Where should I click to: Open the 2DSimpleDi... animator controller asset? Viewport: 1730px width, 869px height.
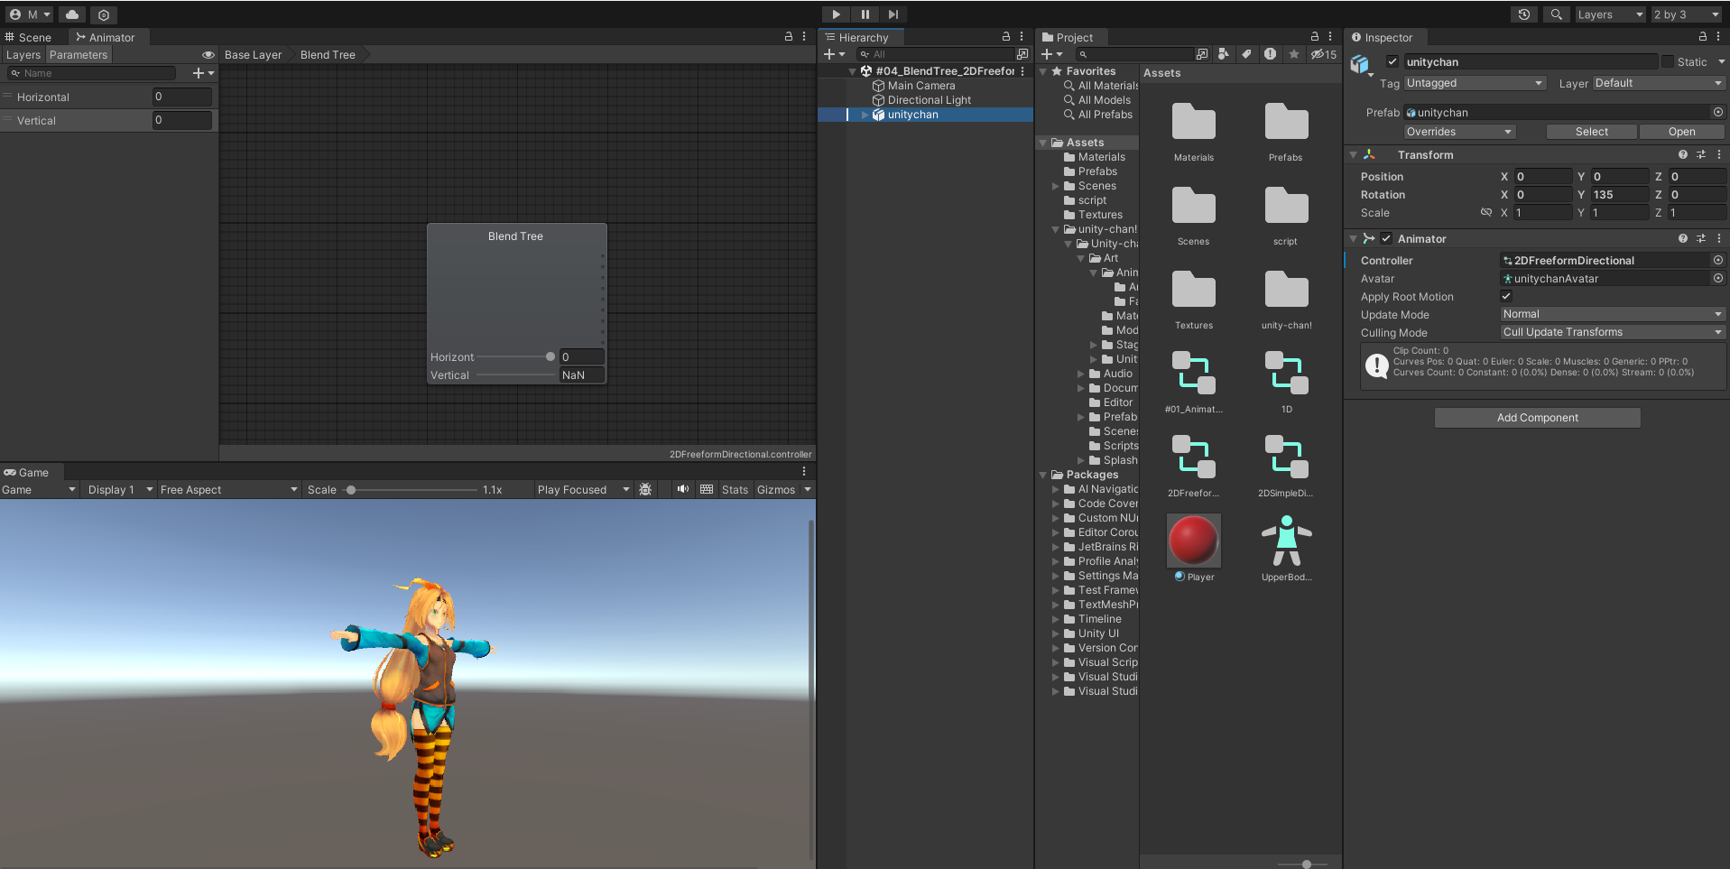[1286, 457]
